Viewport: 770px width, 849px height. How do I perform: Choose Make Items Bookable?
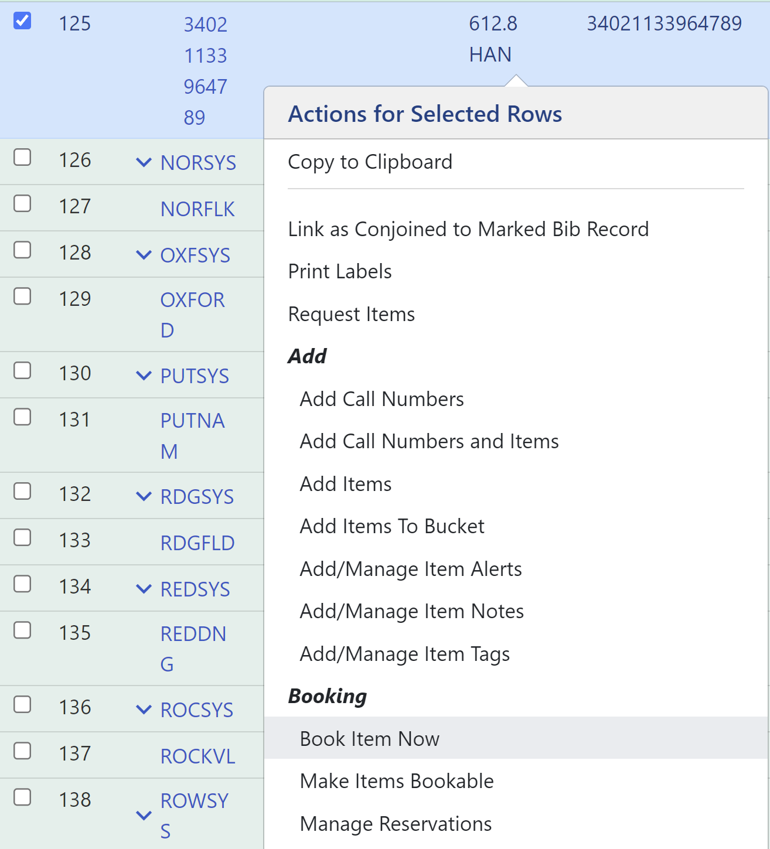pyautogui.click(x=396, y=781)
